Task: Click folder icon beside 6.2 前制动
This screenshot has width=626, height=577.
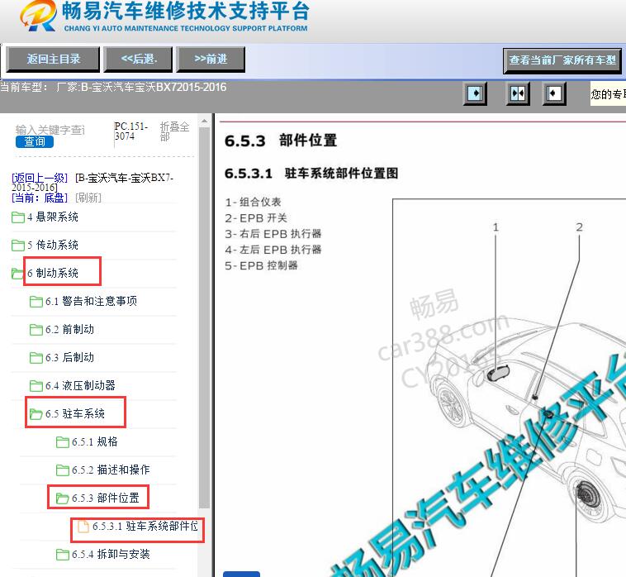Action: coord(36,330)
